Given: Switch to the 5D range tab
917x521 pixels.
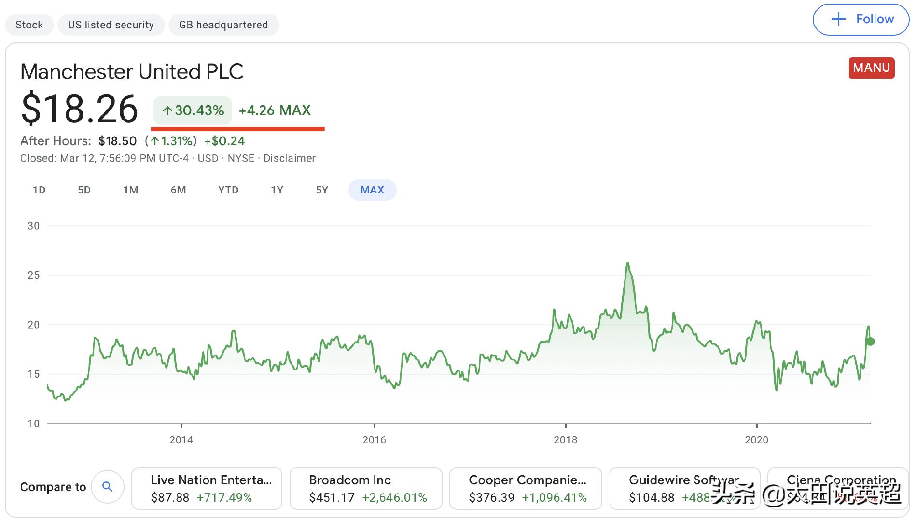Looking at the screenshot, I should tap(84, 190).
